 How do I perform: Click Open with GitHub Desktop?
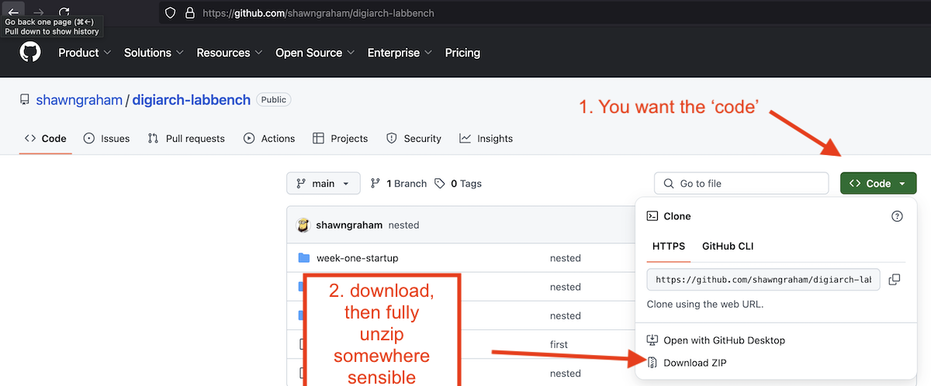tap(724, 340)
